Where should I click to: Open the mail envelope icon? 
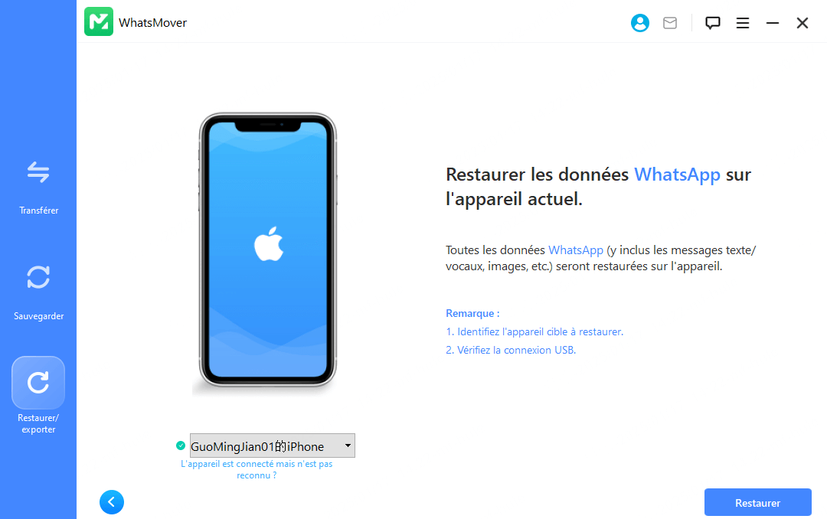(x=670, y=23)
